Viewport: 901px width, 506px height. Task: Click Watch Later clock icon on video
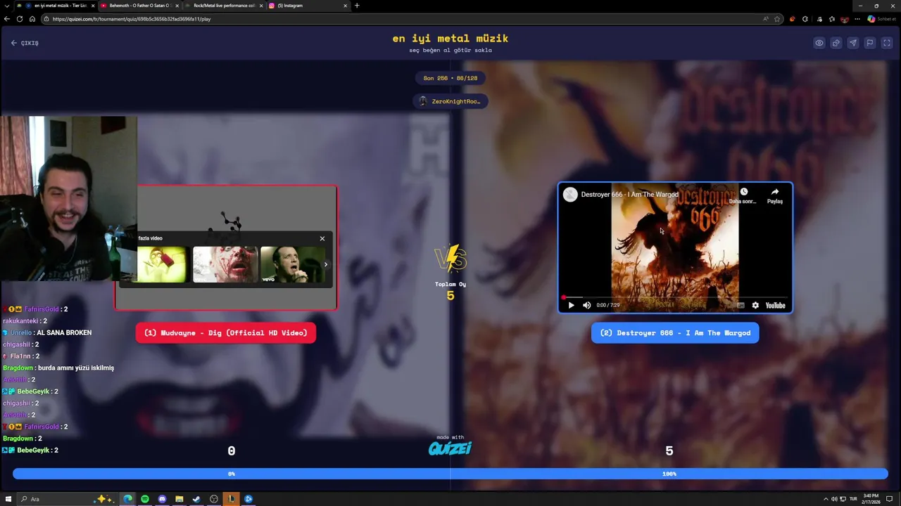coord(743,192)
